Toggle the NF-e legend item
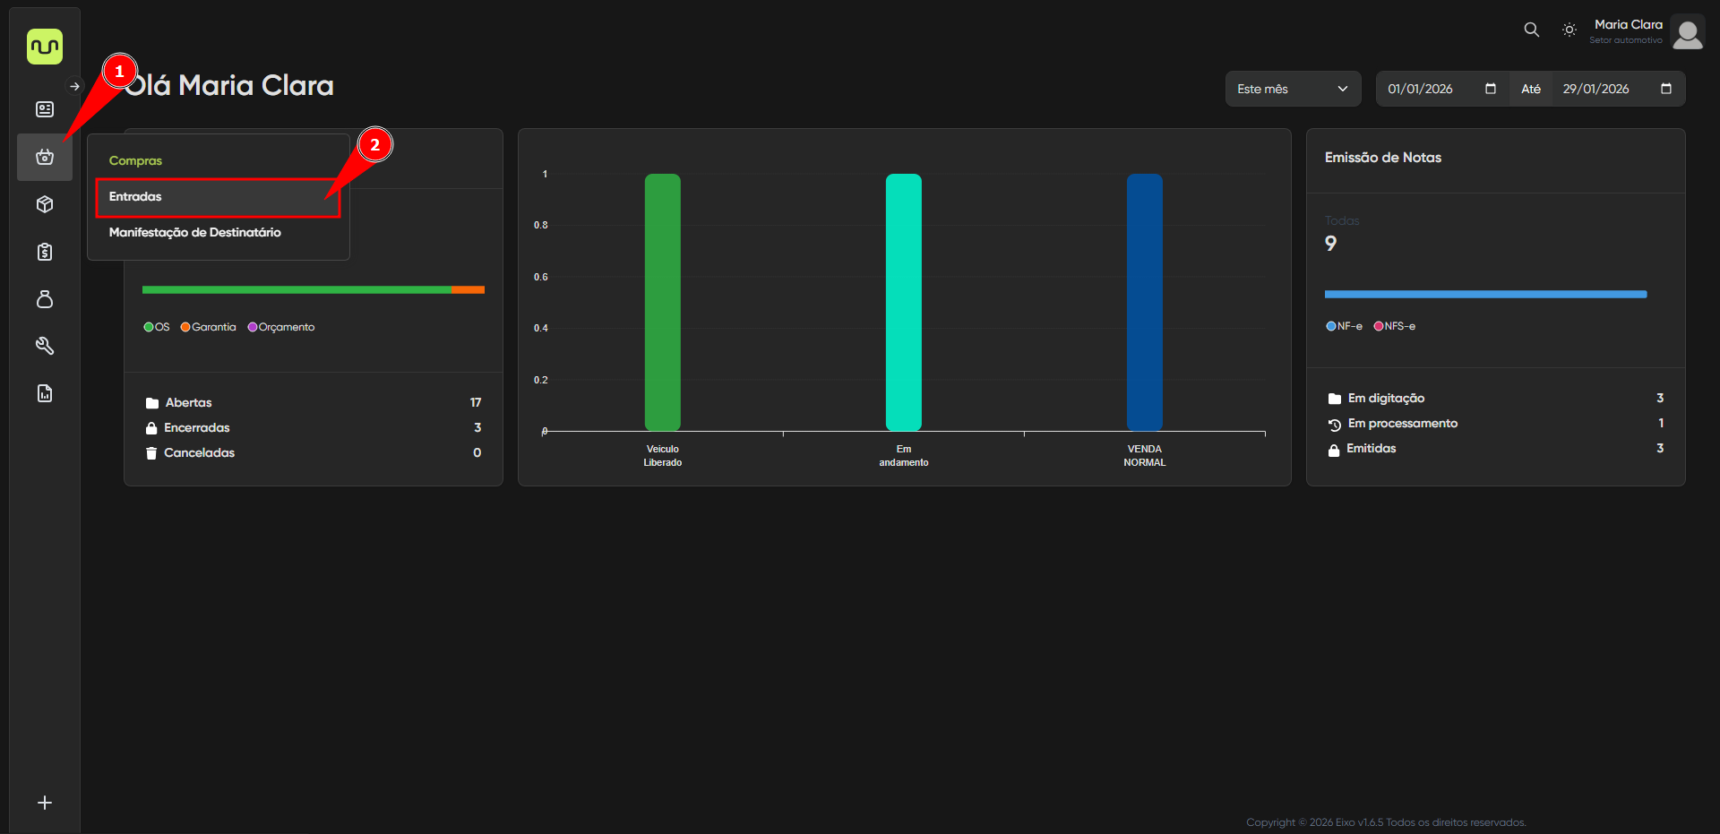The width and height of the screenshot is (1720, 834). (1344, 326)
